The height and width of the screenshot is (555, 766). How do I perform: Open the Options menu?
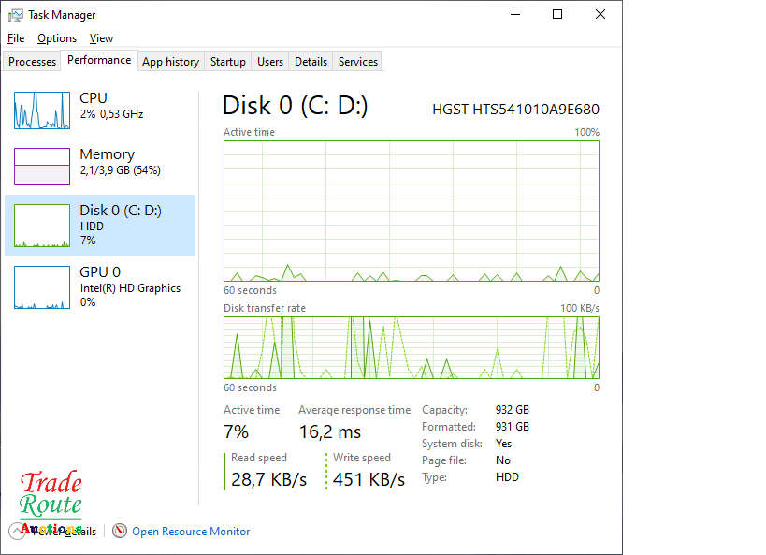(57, 38)
